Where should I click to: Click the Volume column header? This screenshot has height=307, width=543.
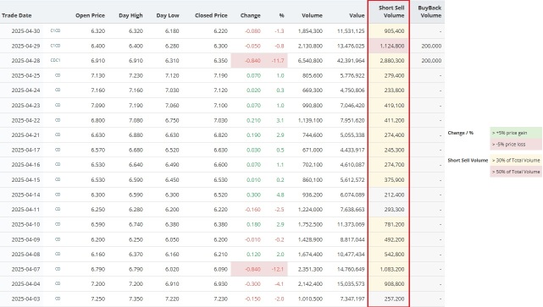click(312, 15)
